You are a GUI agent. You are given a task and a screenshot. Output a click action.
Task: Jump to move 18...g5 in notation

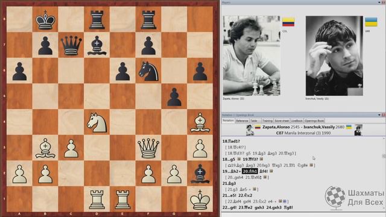pyautogui.click(x=229, y=159)
